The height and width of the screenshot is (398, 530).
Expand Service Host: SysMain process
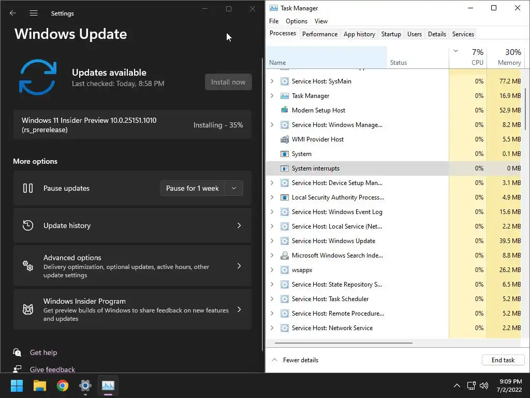coord(272,81)
